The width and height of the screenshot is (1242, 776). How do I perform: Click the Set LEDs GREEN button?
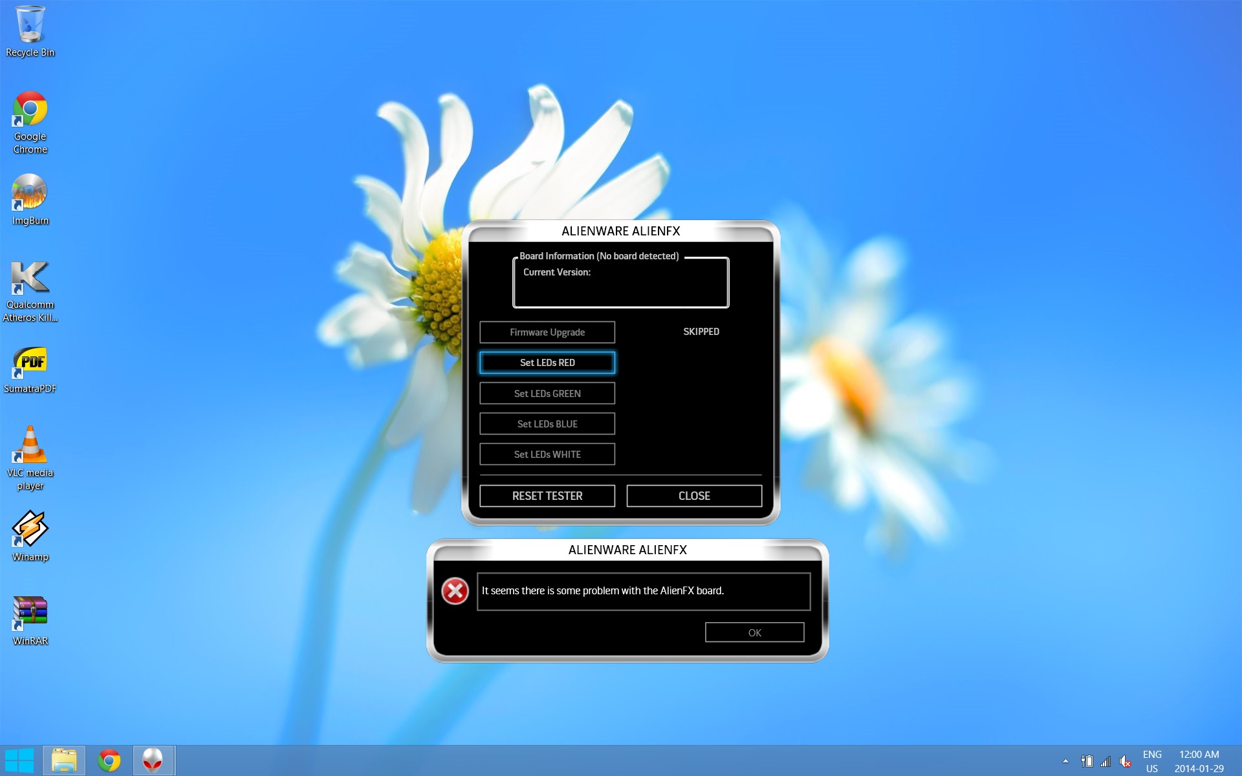click(547, 393)
